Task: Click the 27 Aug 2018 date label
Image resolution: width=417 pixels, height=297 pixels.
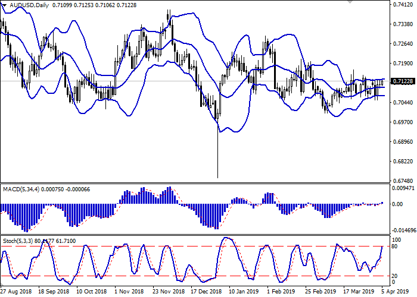Action: click(16, 292)
